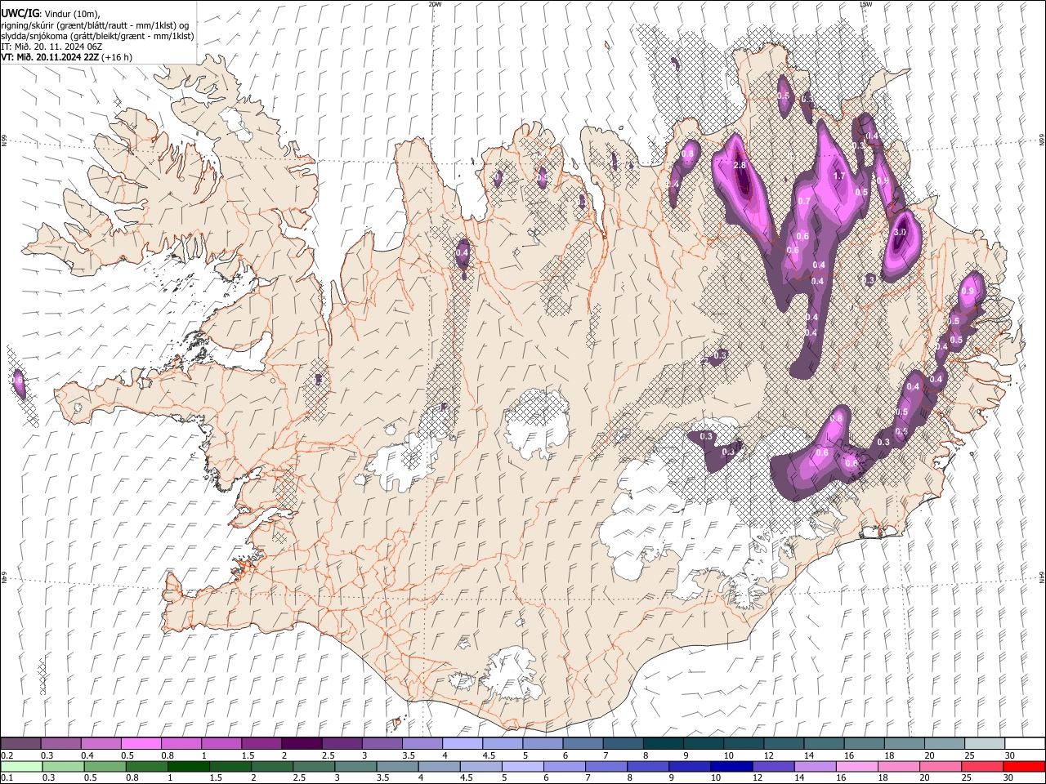Select the darkest purple swatch labeled 2 in the top legend row
1046x784 pixels.
coord(301,743)
